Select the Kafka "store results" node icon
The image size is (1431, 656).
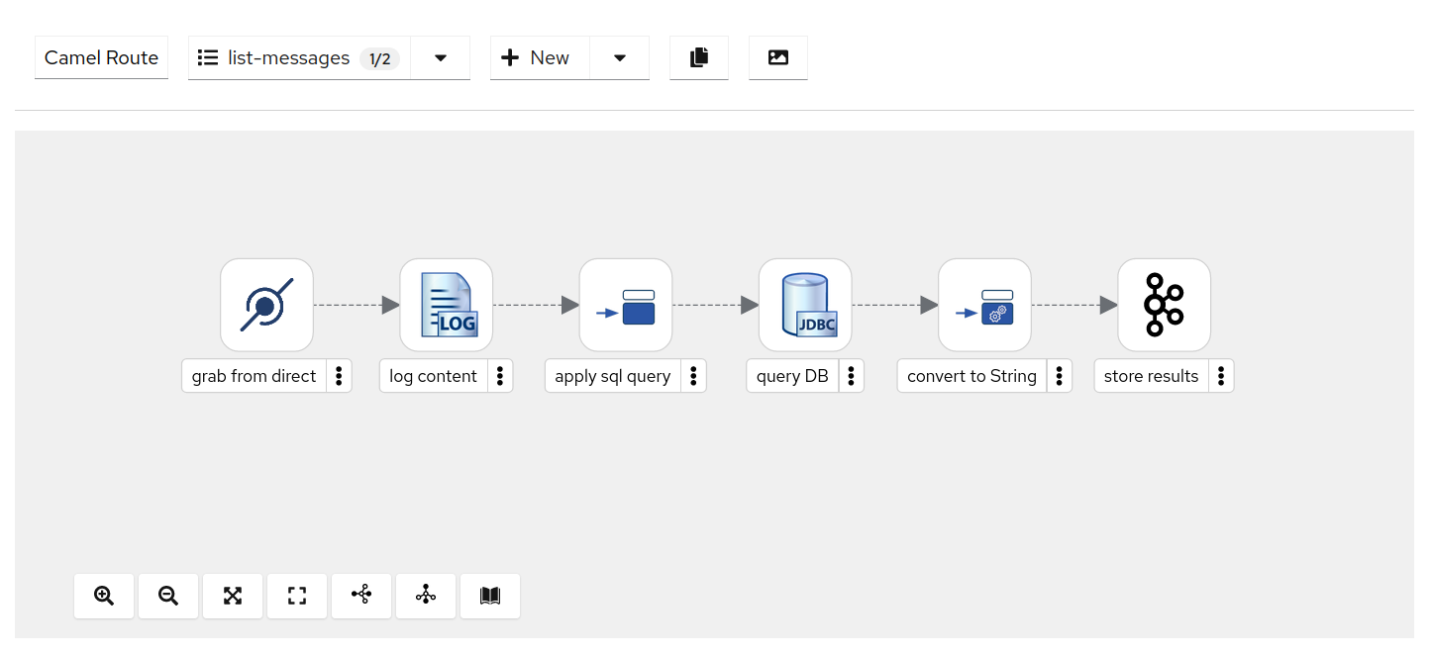coord(1164,305)
